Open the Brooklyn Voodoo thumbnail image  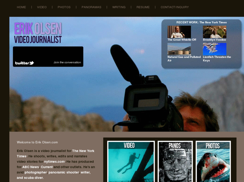click(x=214, y=32)
